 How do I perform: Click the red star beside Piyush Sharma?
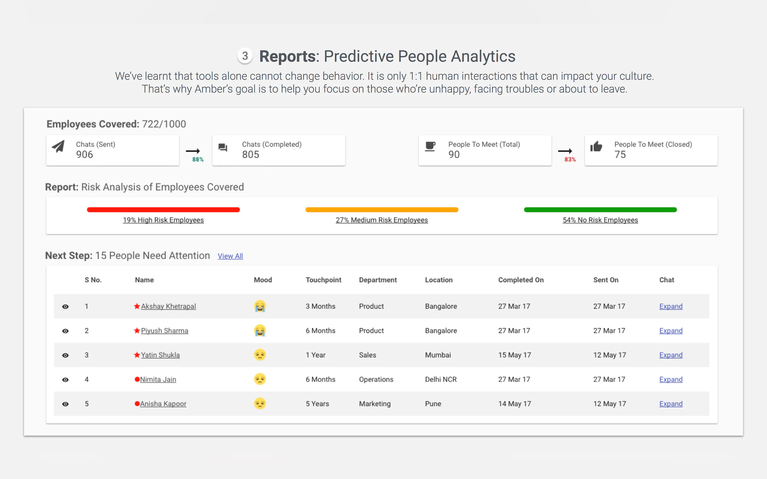(137, 330)
